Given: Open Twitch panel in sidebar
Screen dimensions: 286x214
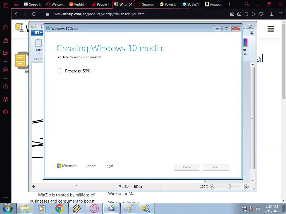Looking at the screenshot, I should point(6,53).
